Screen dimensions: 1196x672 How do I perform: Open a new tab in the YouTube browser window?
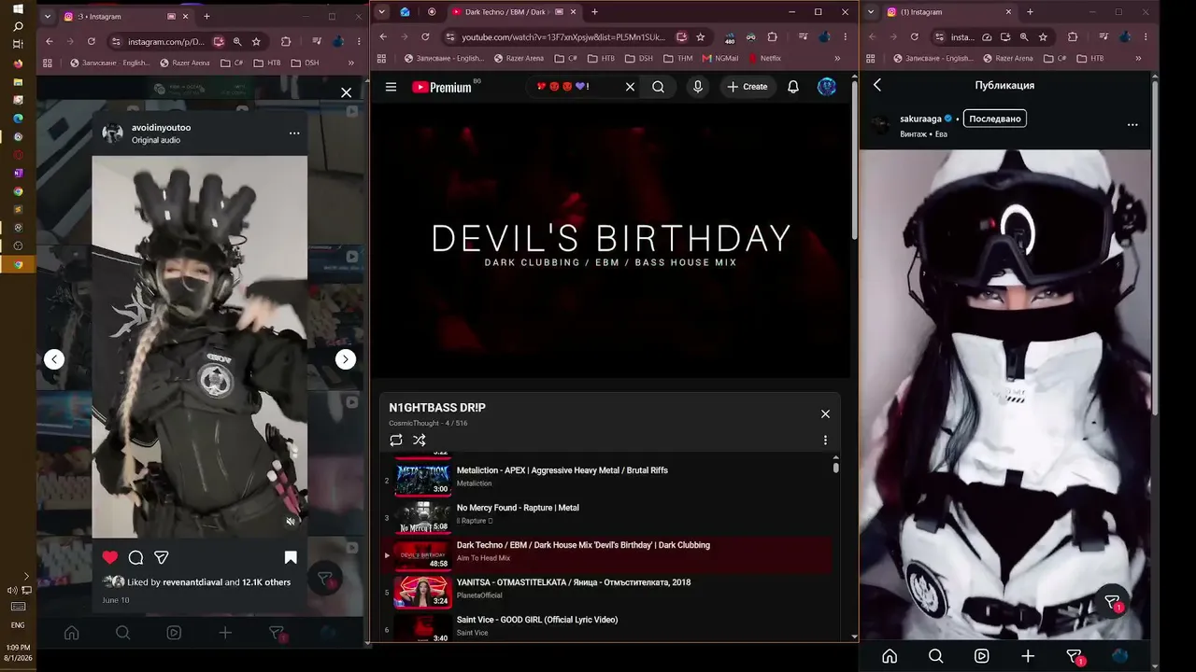point(594,12)
